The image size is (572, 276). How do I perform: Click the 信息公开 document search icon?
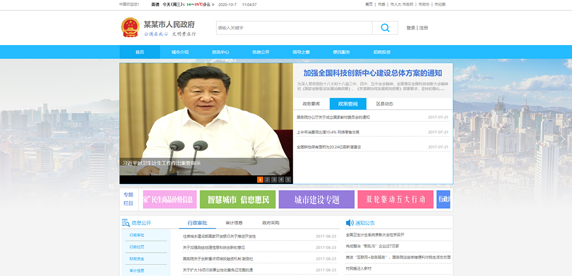pos(126,223)
